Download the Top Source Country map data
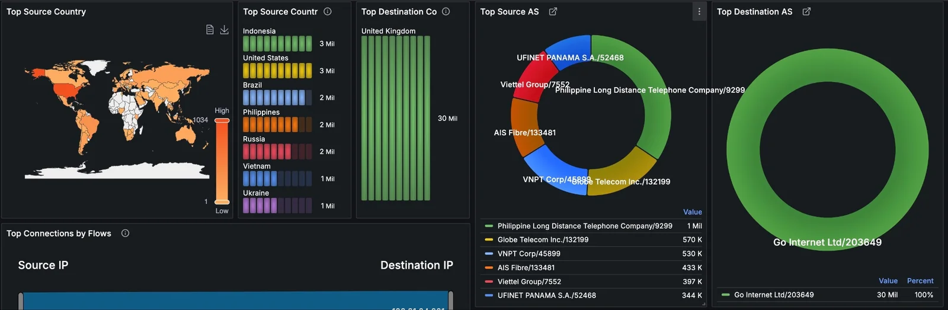 pyautogui.click(x=224, y=30)
